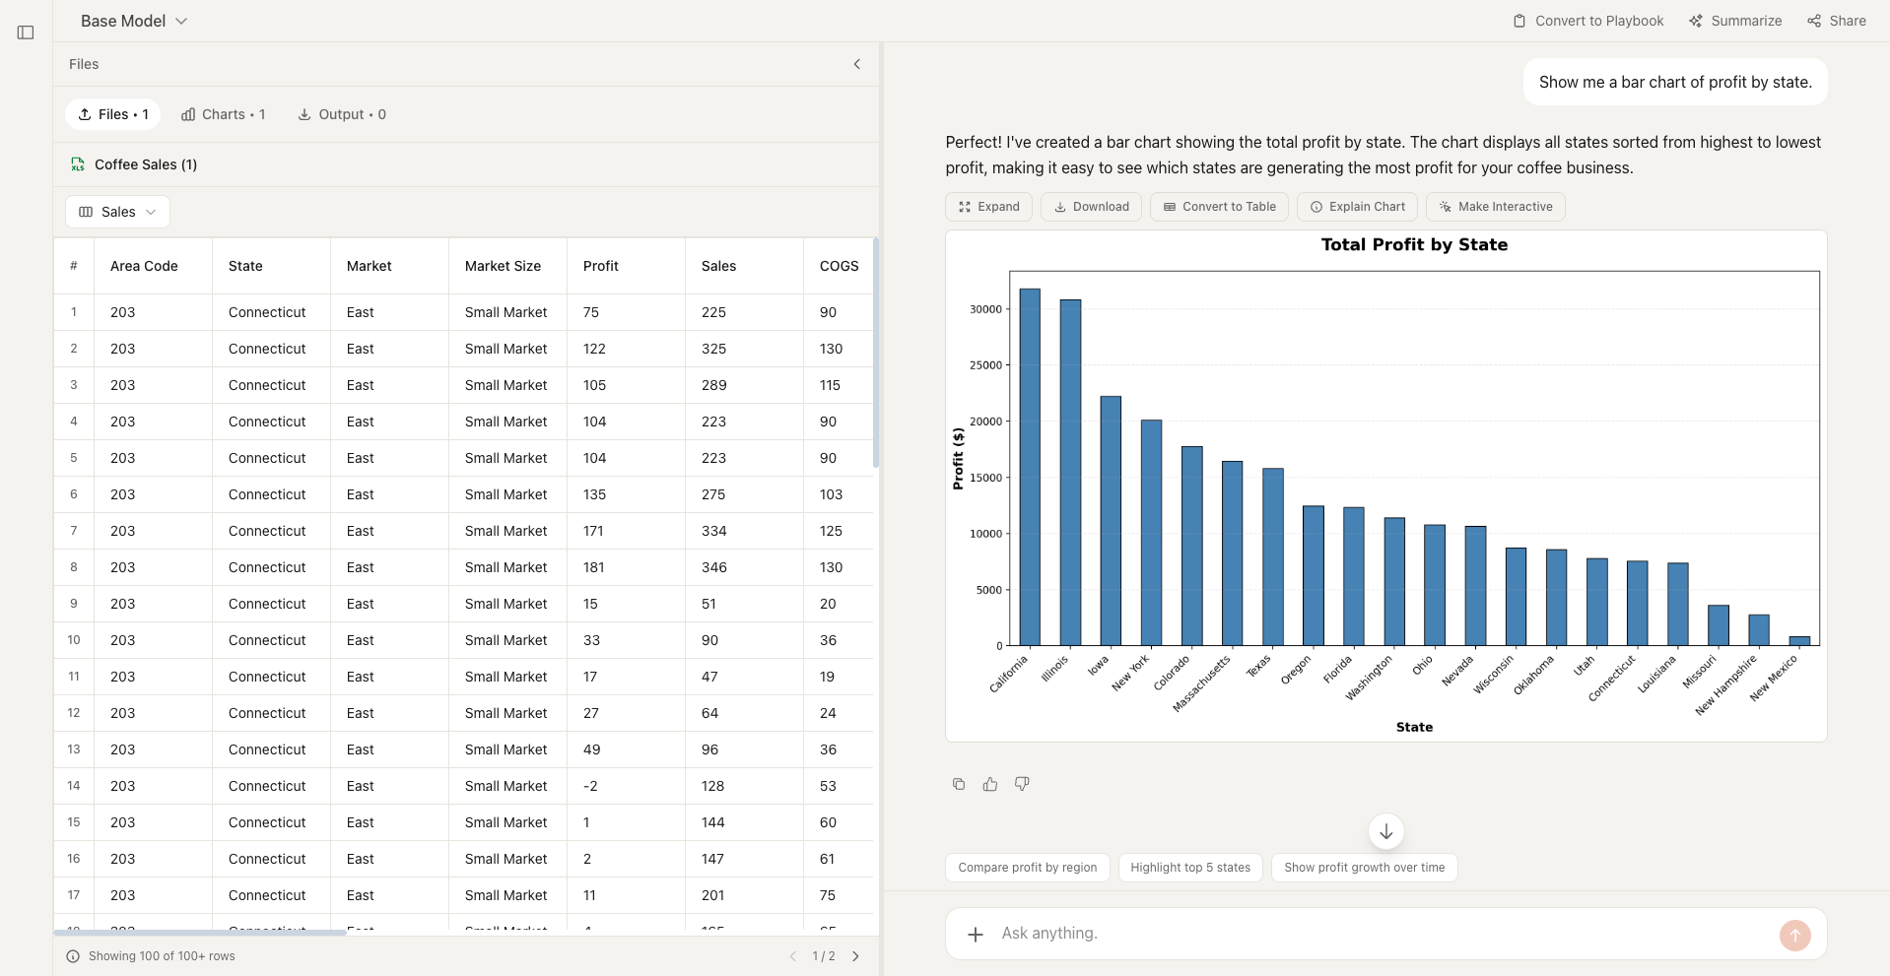
Task: Download the Total Profit chart
Action: (1091, 207)
